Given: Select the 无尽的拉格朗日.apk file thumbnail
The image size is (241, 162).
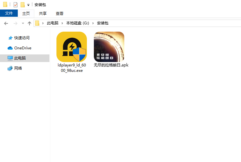Looking at the screenshot, I should (109, 47).
